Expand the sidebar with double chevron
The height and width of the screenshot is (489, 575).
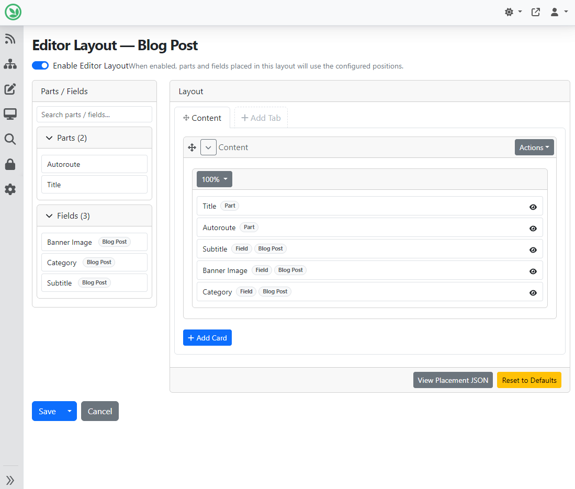pos(10,480)
